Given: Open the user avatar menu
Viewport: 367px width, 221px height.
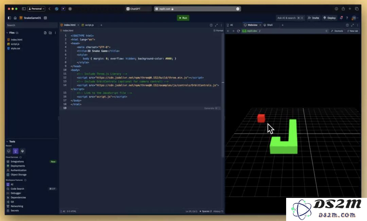Looking at the screenshot, I should click(354, 18).
